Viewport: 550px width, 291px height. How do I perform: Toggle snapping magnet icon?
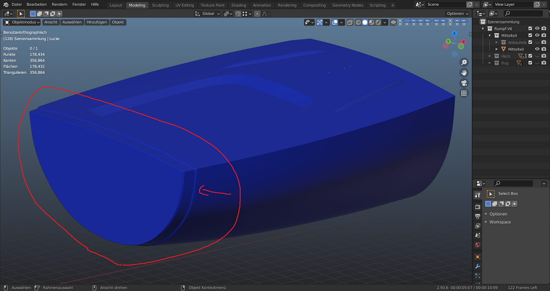pyautogui.click(x=238, y=14)
